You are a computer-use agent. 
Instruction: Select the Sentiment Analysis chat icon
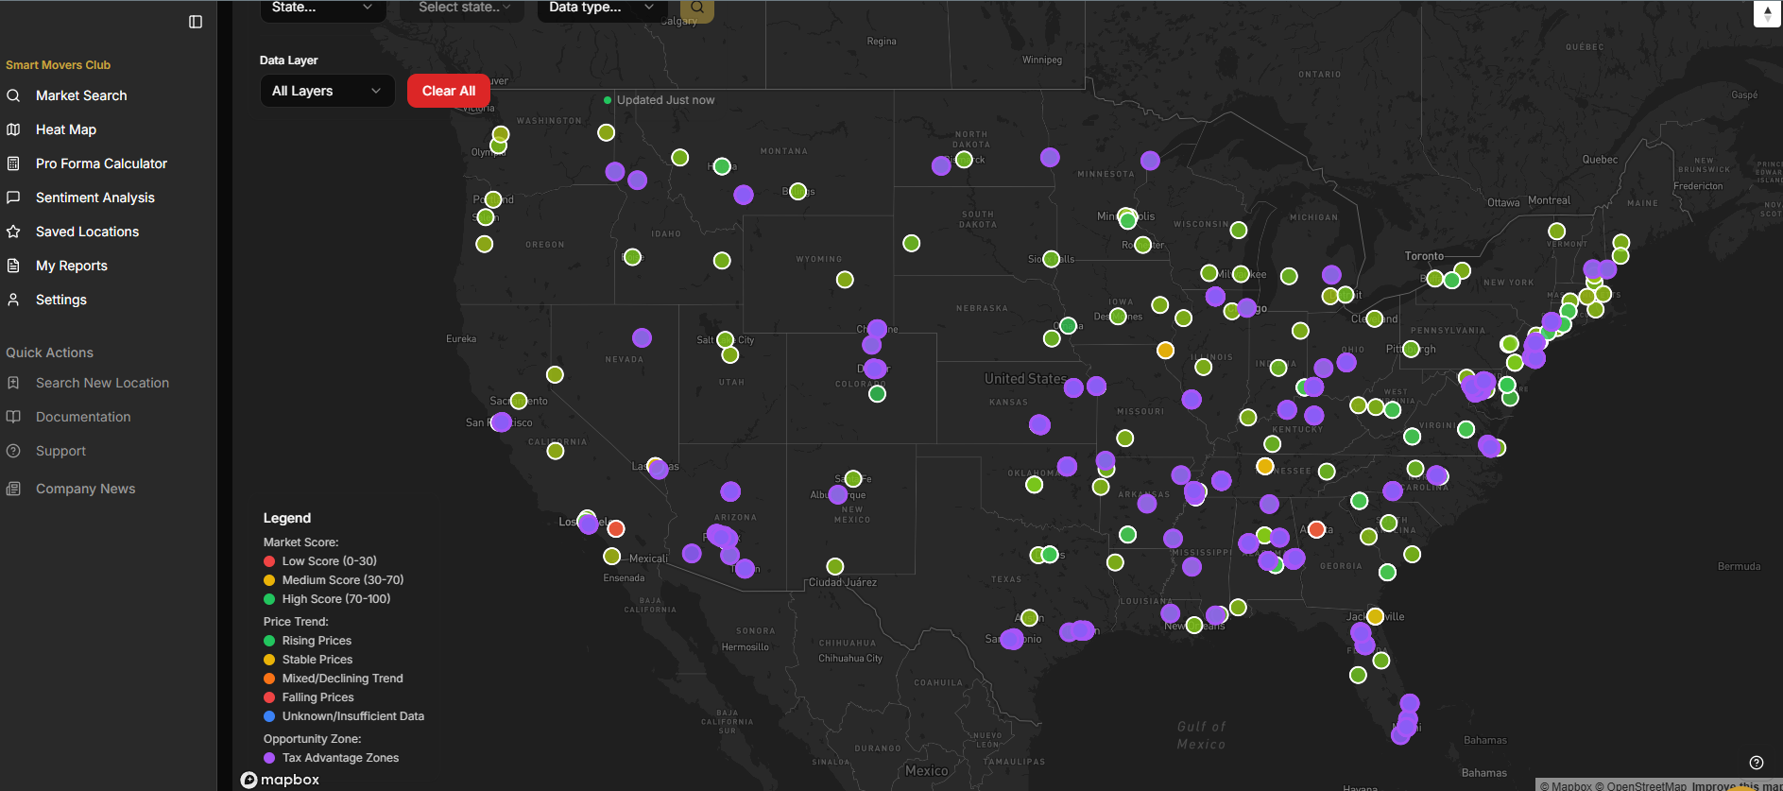click(13, 198)
